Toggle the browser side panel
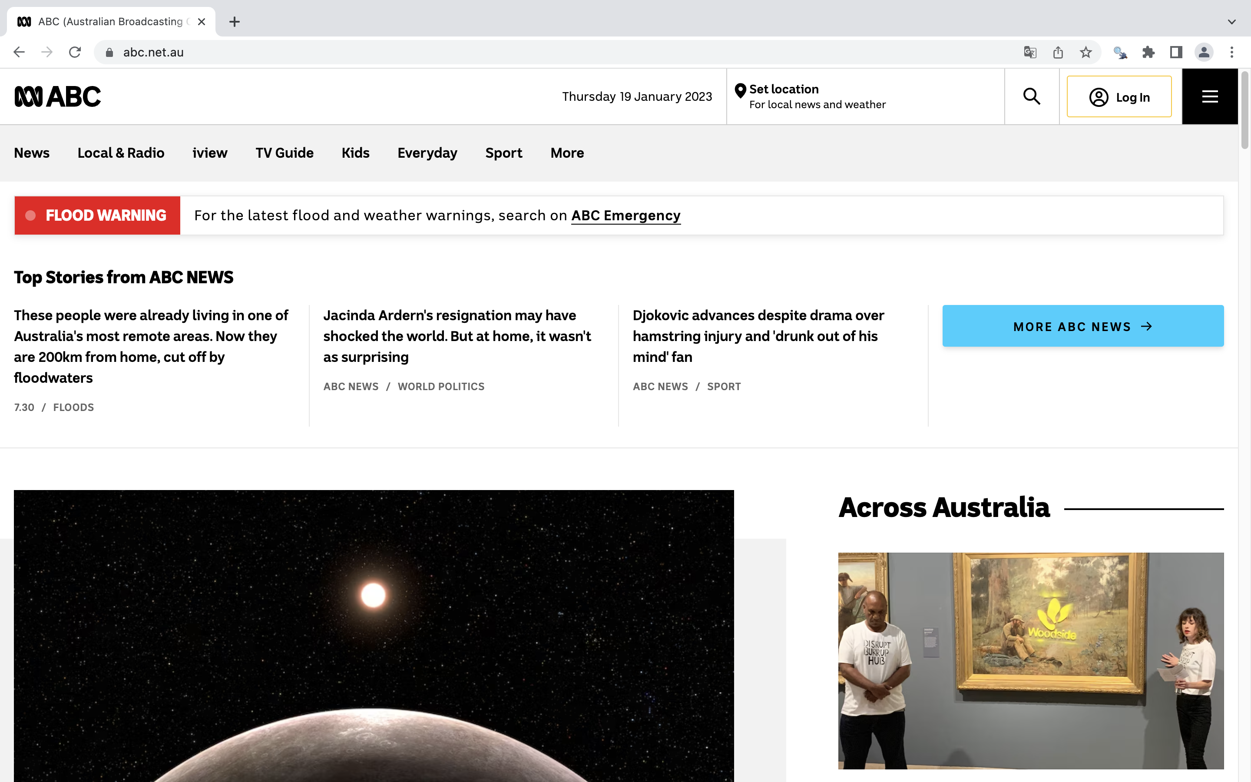The width and height of the screenshot is (1251, 782). pos(1176,52)
